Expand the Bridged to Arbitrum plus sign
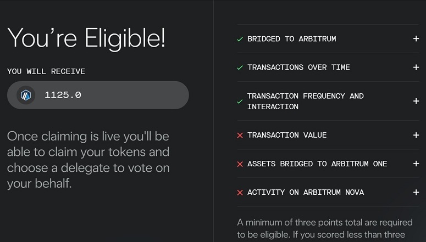The height and width of the screenshot is (242, 426). click(x=416, y=39)
